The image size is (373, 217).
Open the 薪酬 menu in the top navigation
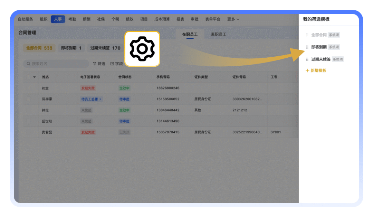tap(86, 19)
